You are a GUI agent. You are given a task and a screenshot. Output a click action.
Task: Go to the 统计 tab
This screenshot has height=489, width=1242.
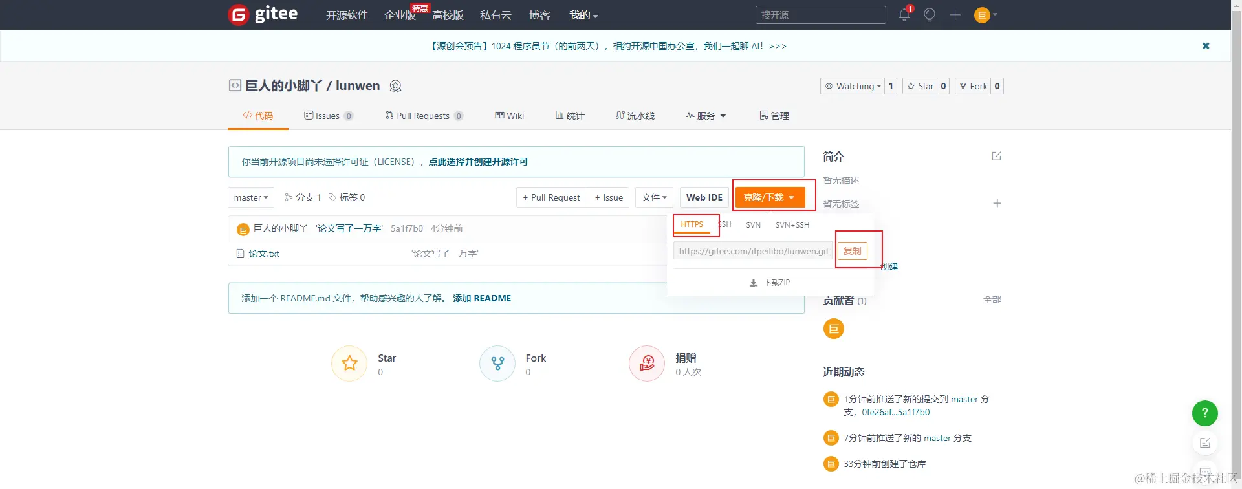point(570,116)
